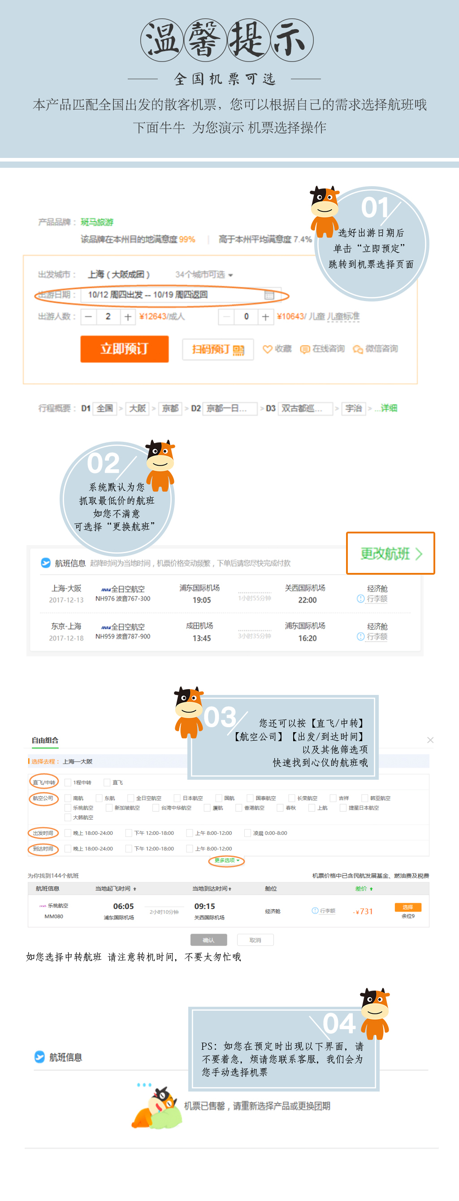Click the D1 京都 itinerary stop
This screenshot has height=1201, width=459.
tap(170, 409)
